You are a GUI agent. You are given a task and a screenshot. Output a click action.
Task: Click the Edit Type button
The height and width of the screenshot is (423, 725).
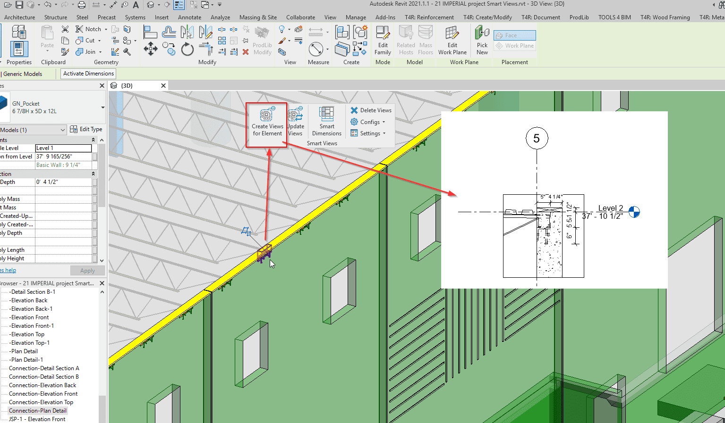(86, 129)
